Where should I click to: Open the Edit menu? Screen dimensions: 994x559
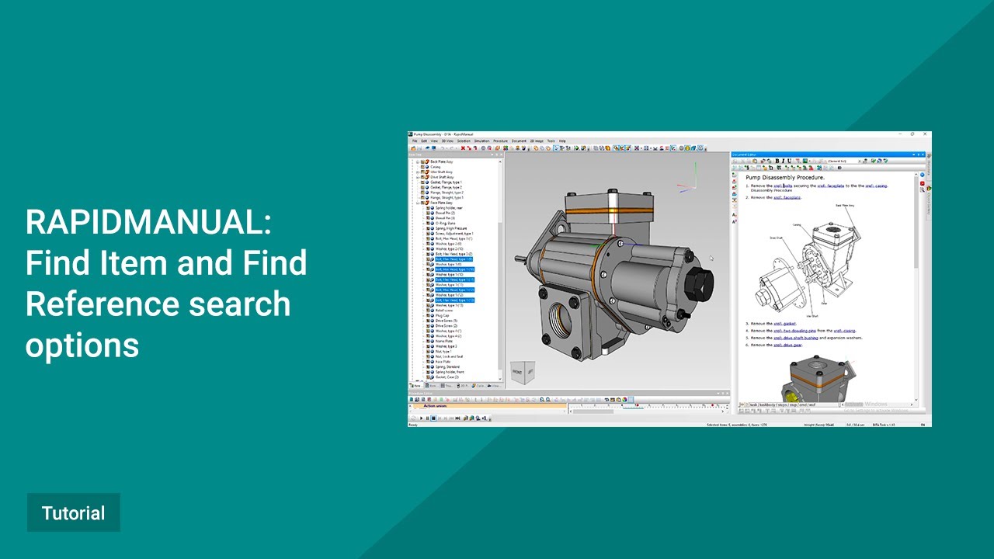pos(424,141)
